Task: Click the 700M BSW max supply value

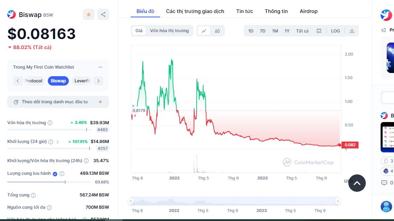Action: pyautogui.click(x=97, y=207)
